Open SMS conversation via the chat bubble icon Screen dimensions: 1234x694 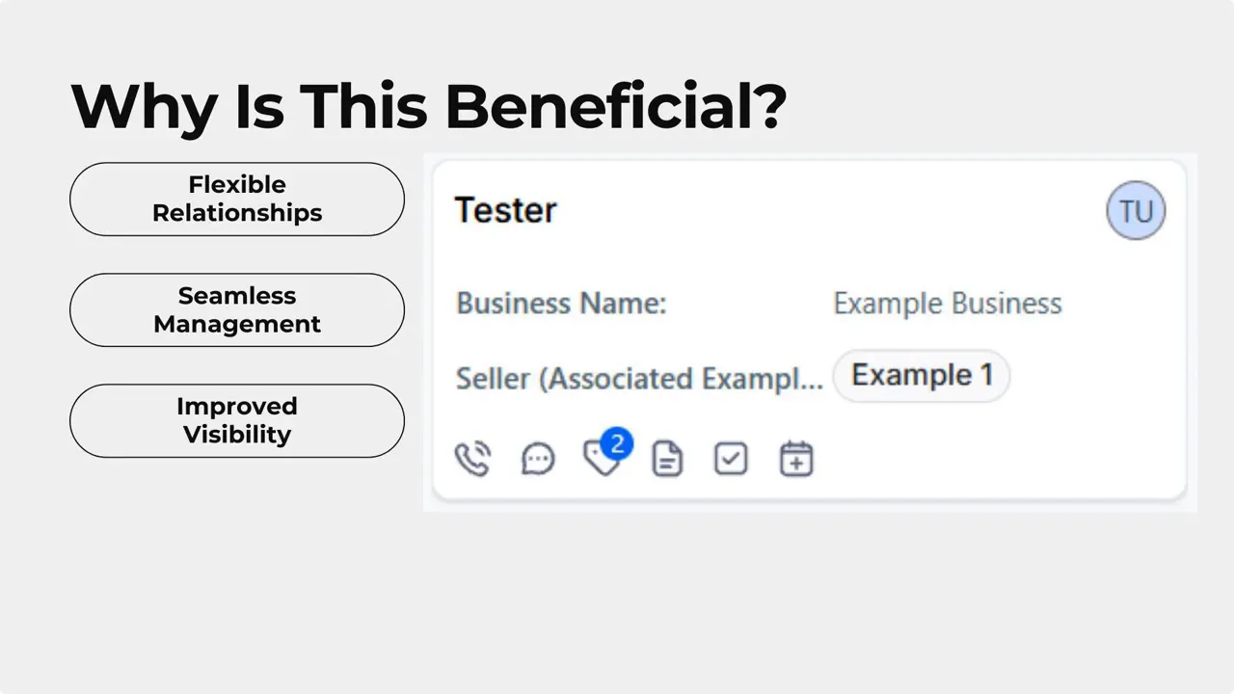(537, 458)
